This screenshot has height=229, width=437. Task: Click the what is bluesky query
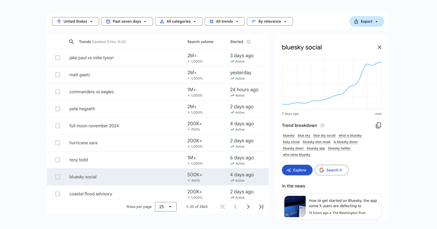(x=350, y=135)
